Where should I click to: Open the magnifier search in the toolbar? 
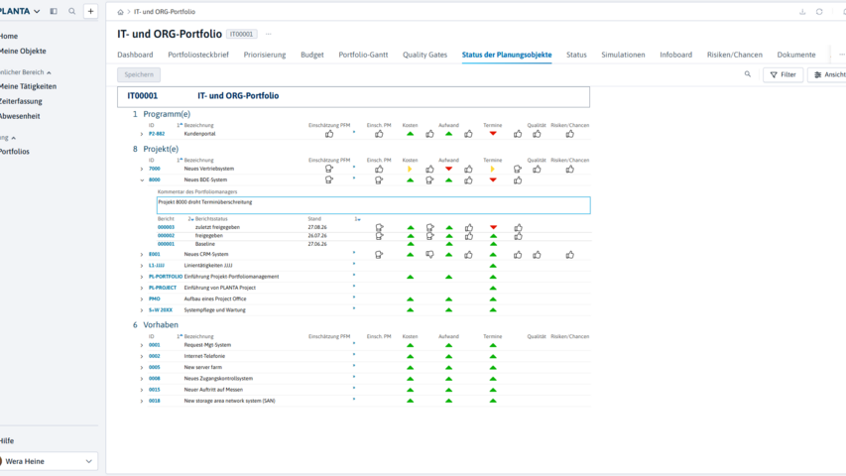pos(747,74)
